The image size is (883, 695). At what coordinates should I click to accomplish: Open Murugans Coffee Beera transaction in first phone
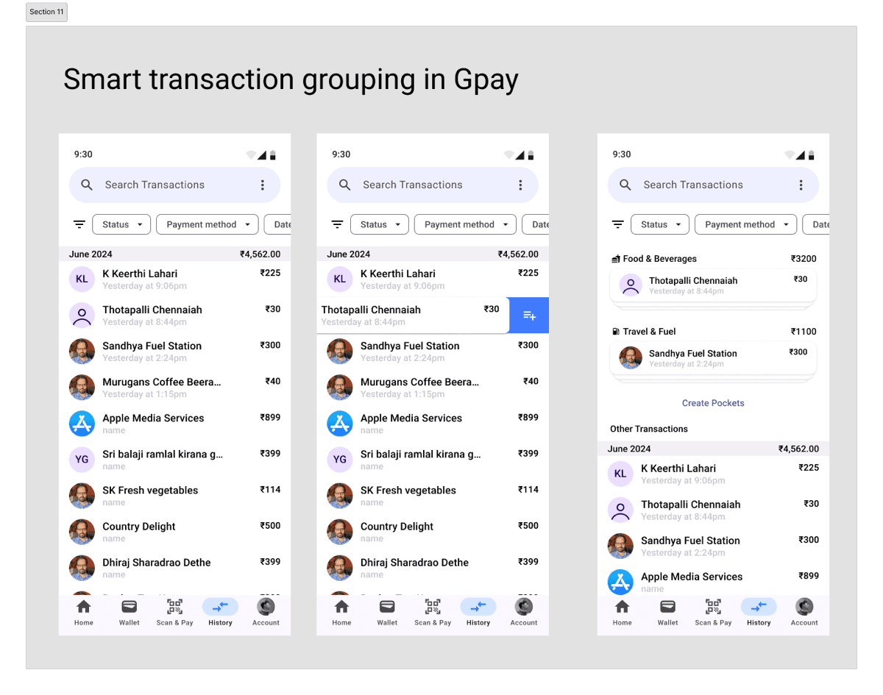coord(174,388)
